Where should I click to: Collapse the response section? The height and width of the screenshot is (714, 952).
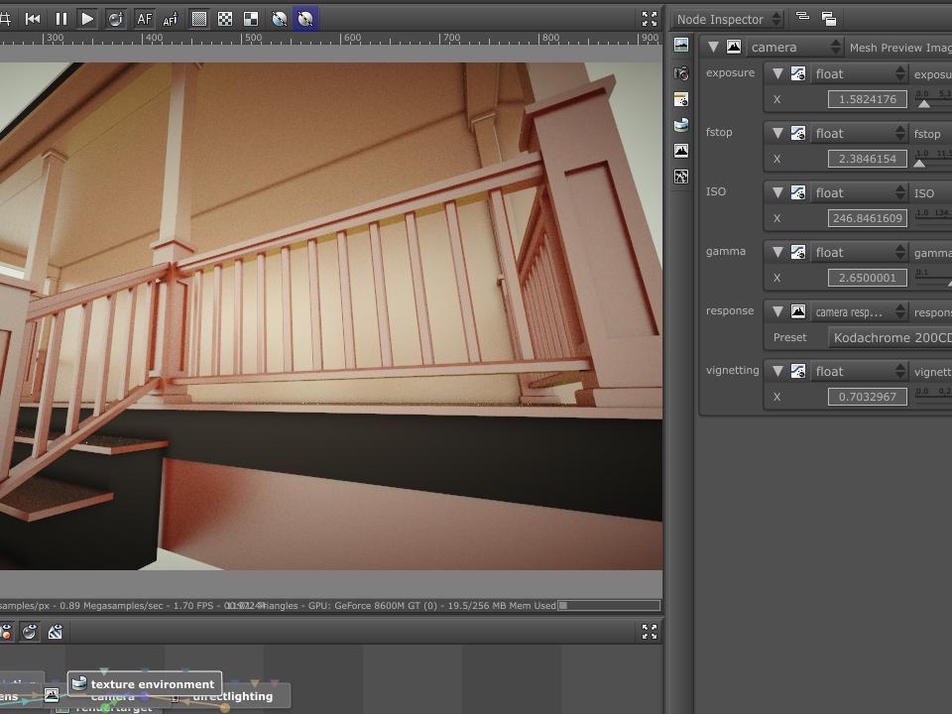point(777,311)
